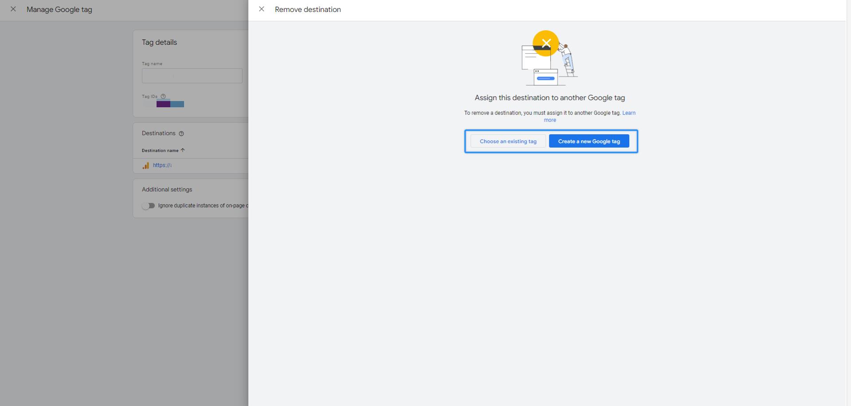
Task: Click the Tag ID colored chip
Action: click(170, 104)
